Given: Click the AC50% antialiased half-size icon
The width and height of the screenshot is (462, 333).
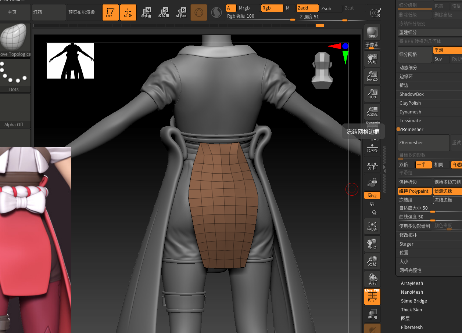Looking at the screenshot, I should pyautogui.click(x=372, y=112).
